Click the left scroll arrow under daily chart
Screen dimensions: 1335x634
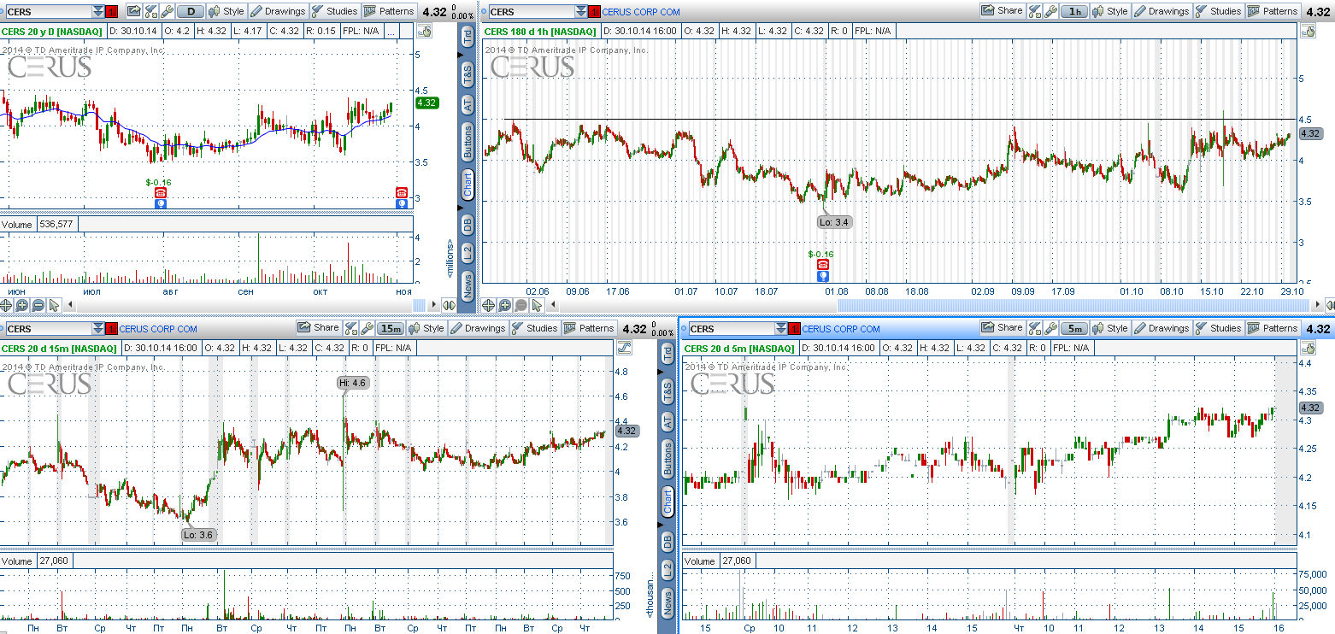coord(70,304)
